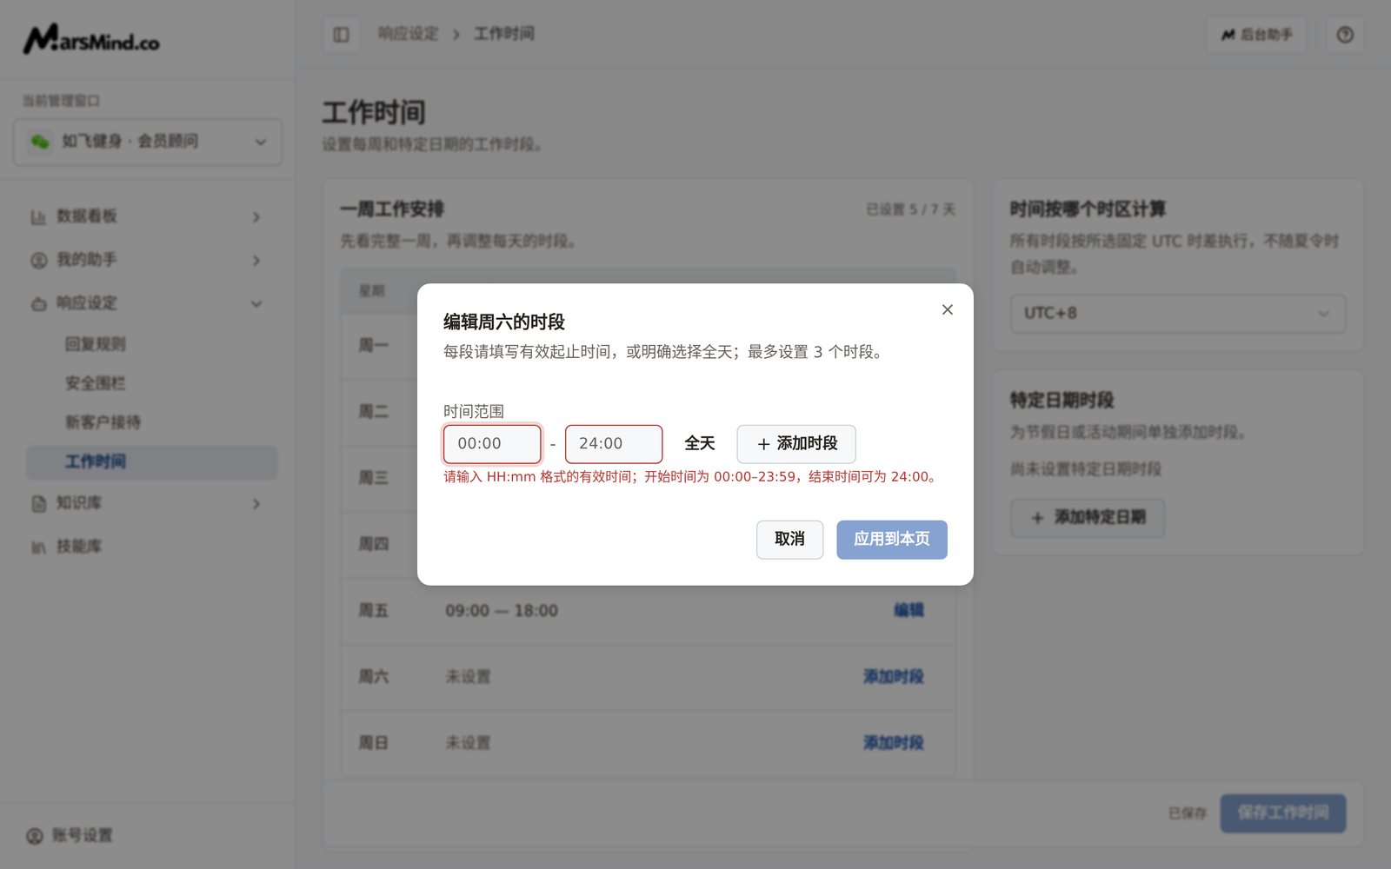
Task: Click the WeChat icon in window selector
Action: pyautogui.click(x=40, y=142)
